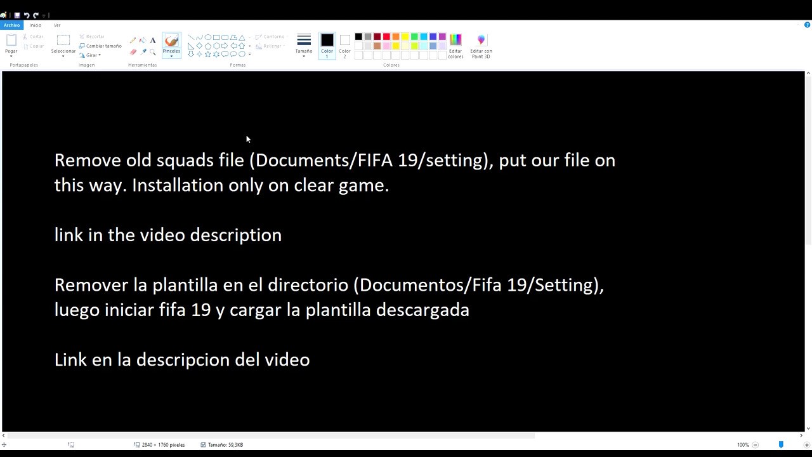Click Cambiar tamaño resize button
The height and width of the screenshot is (457, 812).
click(100, 46)
